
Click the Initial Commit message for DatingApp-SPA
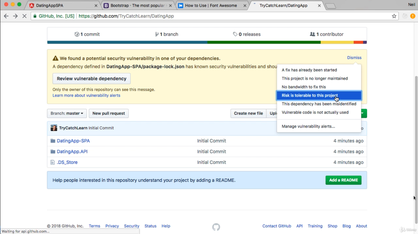tap(212, 141)
